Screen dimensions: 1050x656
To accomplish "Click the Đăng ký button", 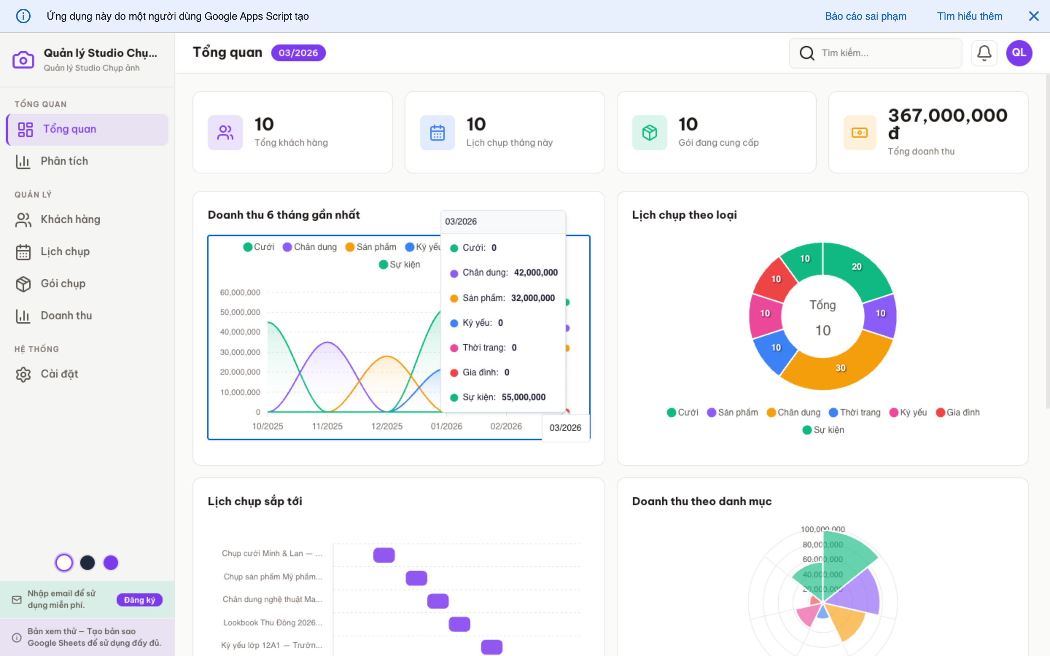I will tap(139, 600).
